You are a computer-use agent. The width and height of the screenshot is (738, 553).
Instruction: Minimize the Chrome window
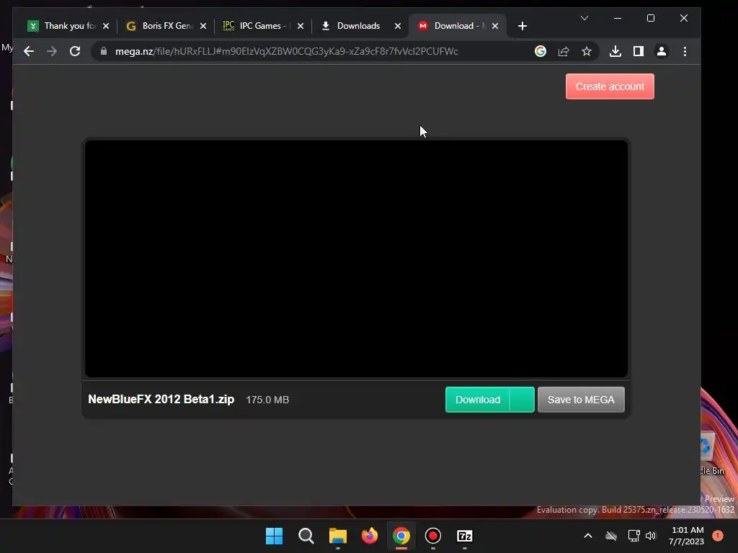618,18
